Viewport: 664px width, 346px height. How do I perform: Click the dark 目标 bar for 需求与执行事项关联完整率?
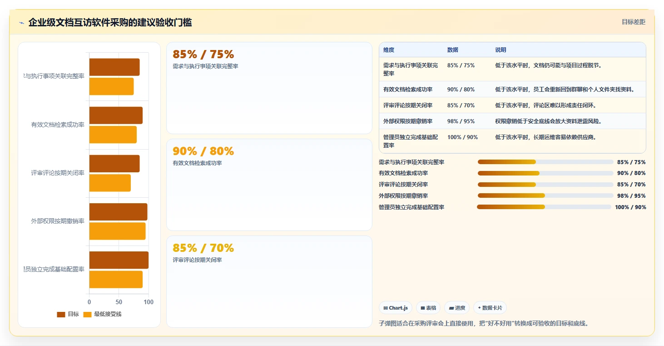[114, 67]
